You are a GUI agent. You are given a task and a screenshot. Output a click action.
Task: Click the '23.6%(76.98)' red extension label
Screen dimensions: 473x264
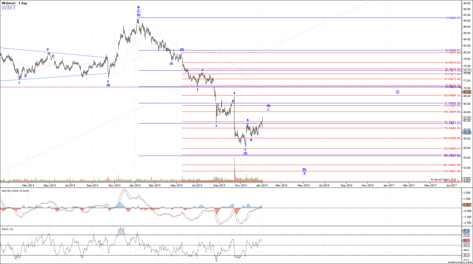point(453,63)
